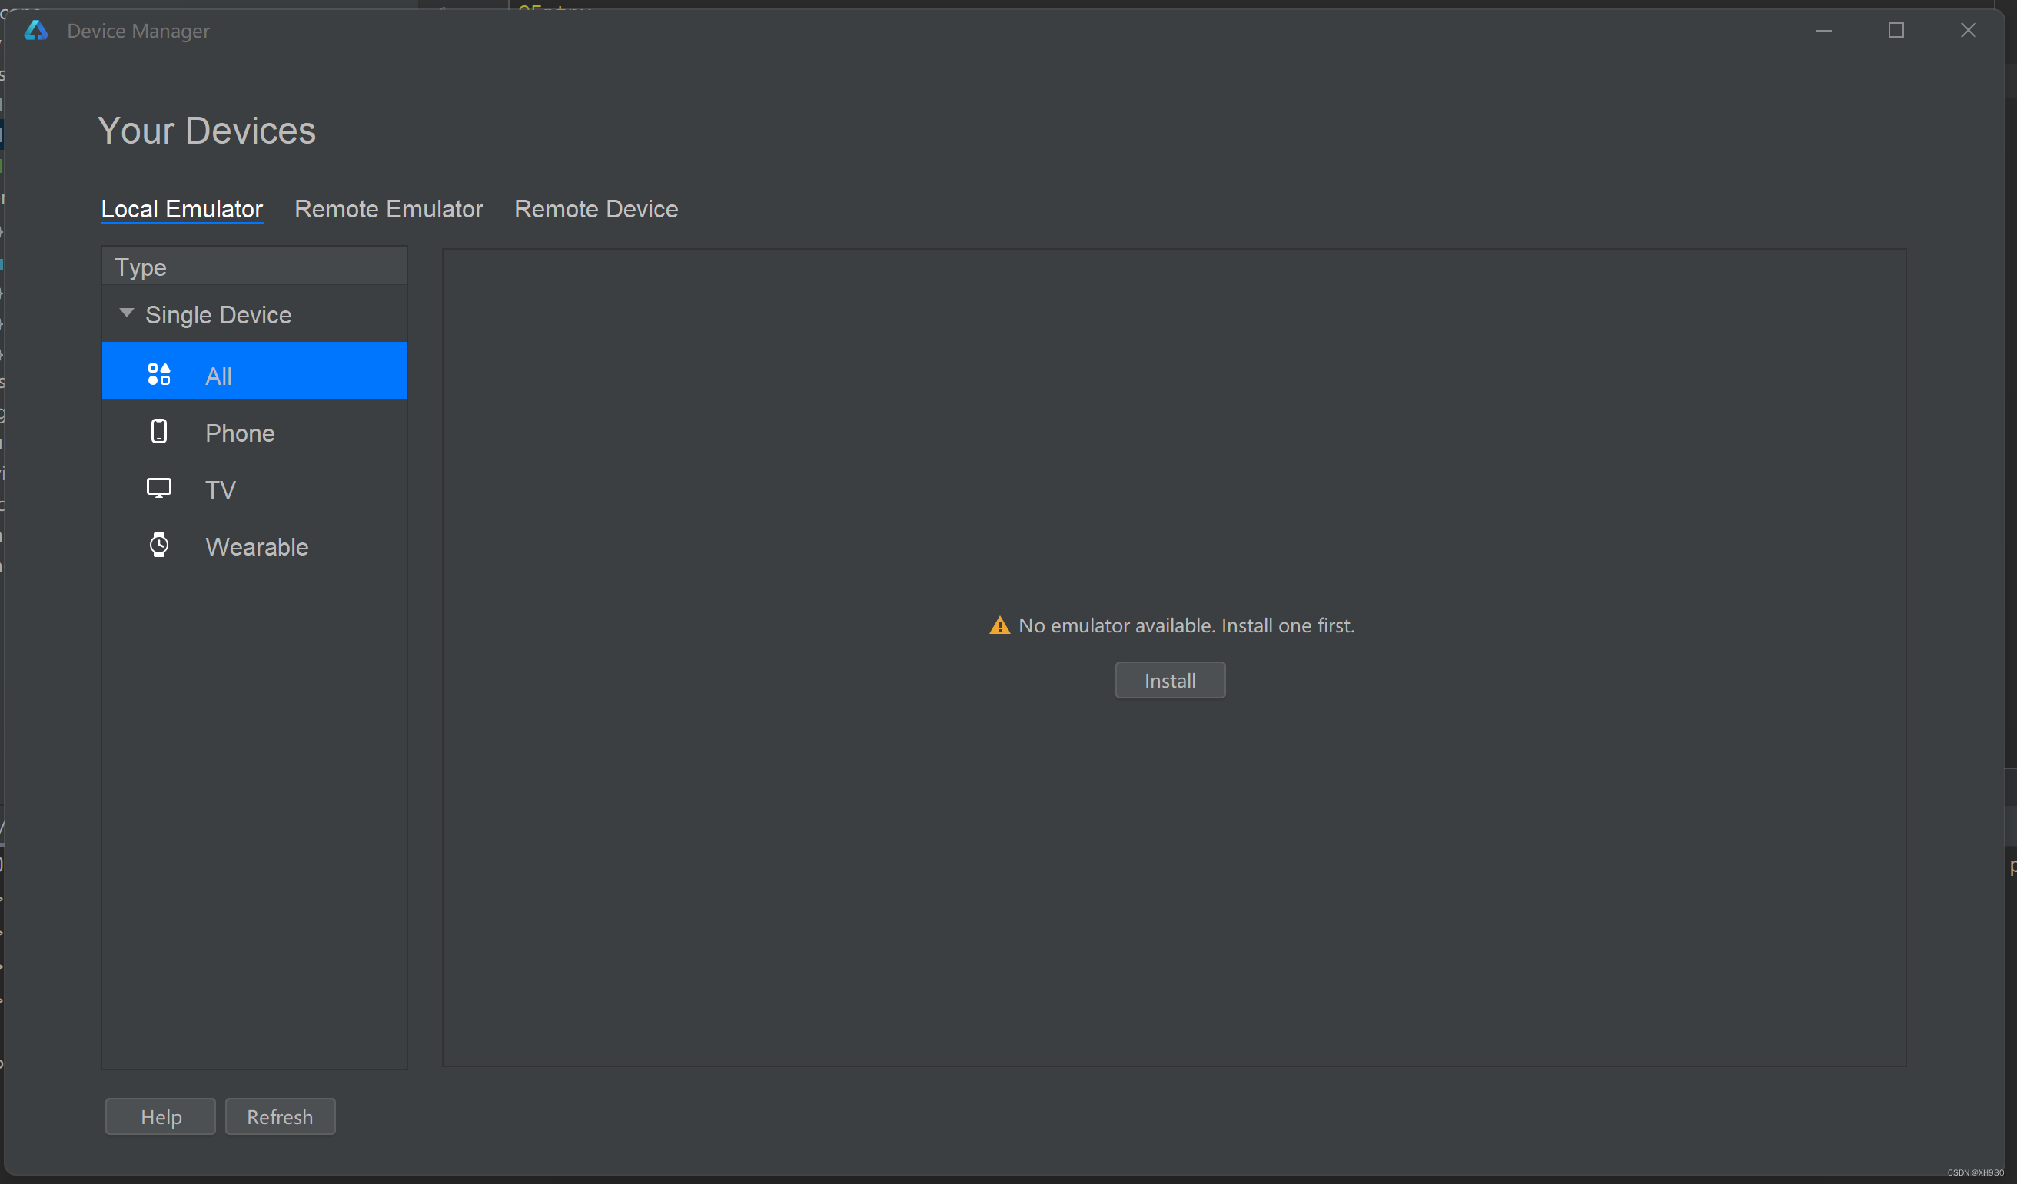Select the Phone device type
2017x1184 pixels.
[x=239, y=433]
